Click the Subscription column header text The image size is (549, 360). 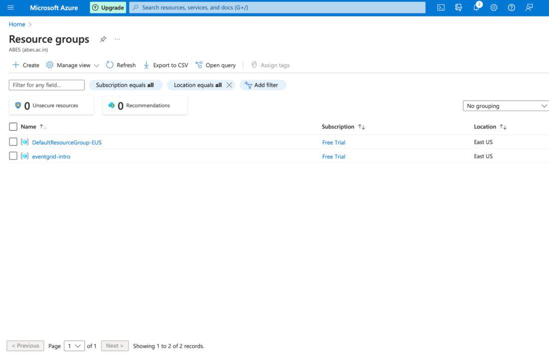(x=338, y=127)
